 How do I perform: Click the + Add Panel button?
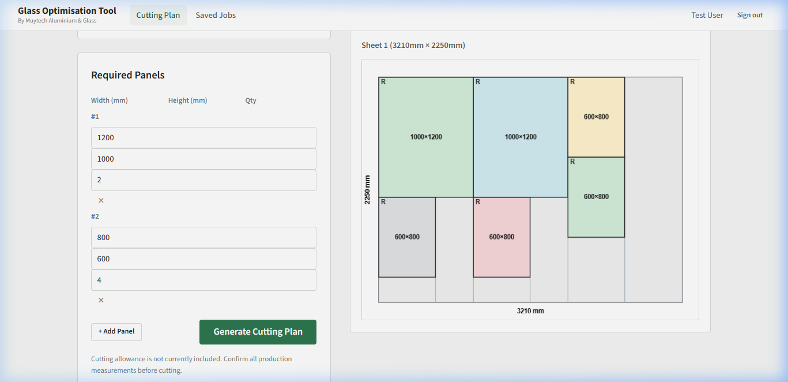click(116, 332)
